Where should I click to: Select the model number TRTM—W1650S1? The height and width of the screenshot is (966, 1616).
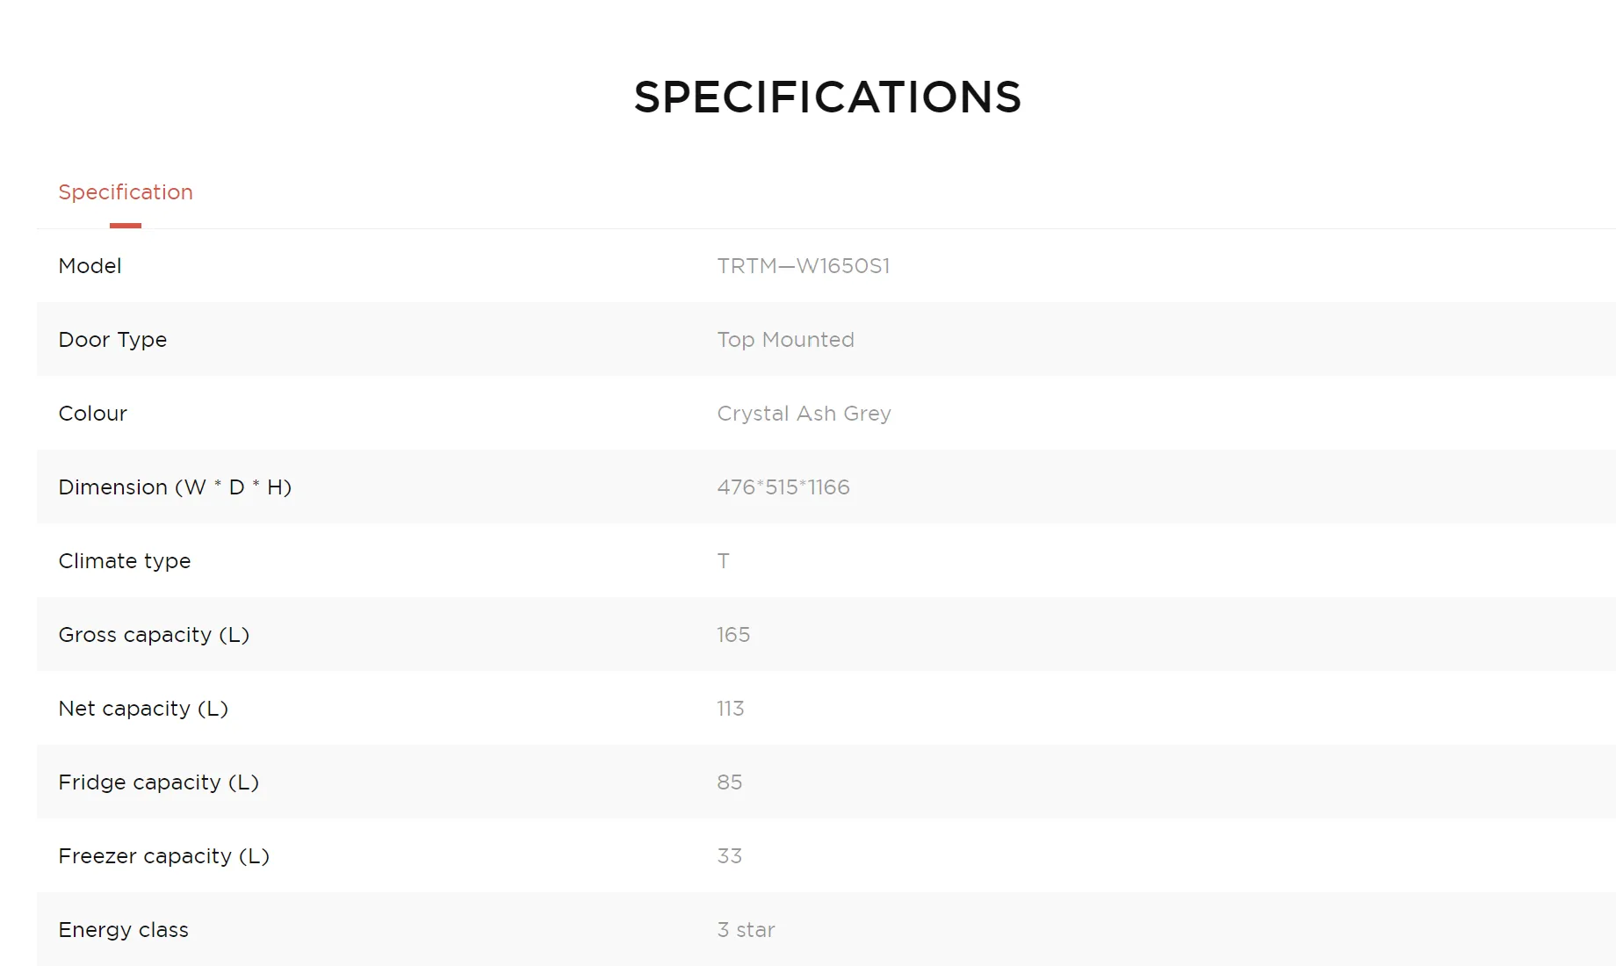click(803, 266)
